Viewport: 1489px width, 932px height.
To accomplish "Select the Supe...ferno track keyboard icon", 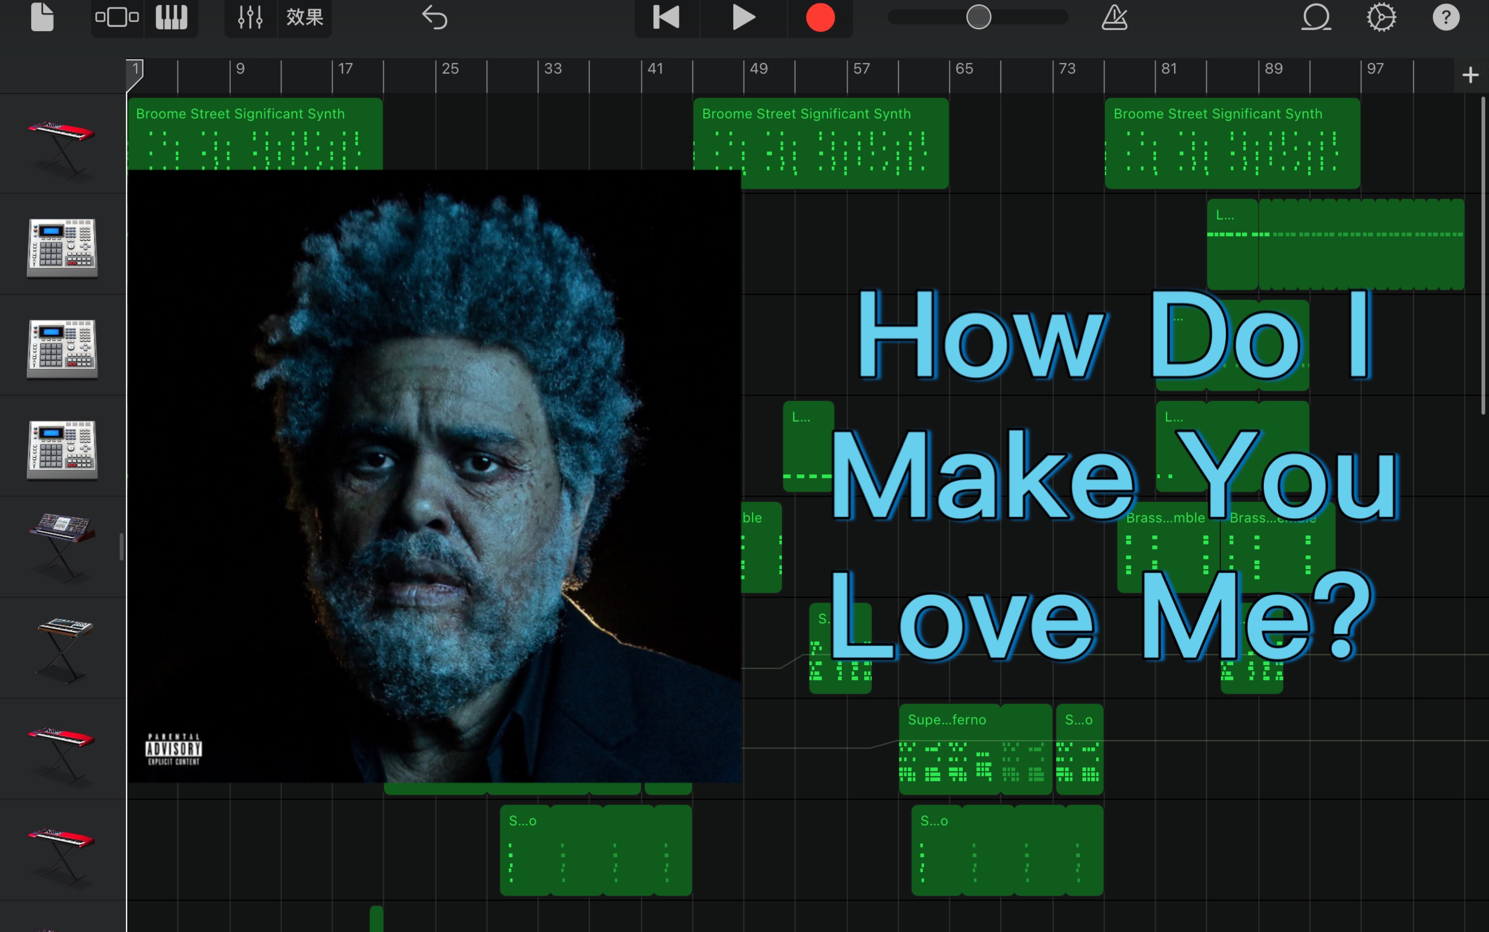I will pos(62,756).
